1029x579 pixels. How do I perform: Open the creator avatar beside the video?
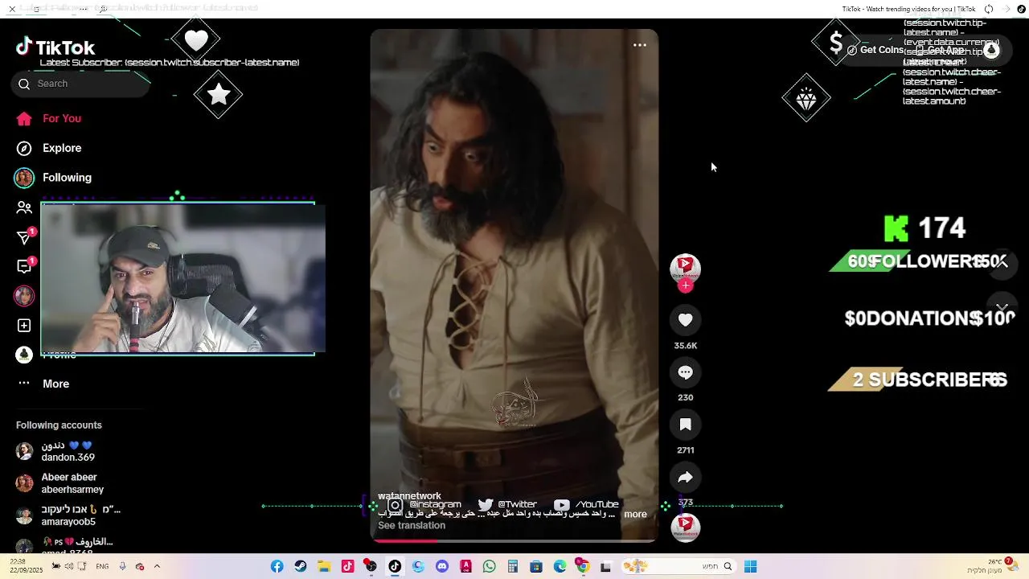point(686,268)
